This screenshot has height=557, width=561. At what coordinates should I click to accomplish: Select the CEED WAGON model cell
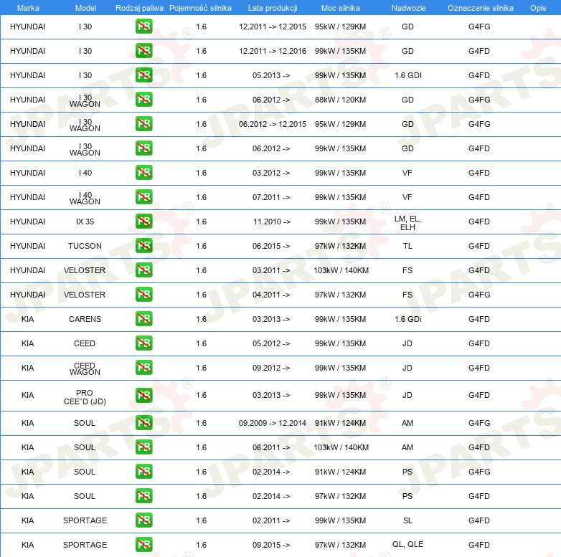pos(85,368)
